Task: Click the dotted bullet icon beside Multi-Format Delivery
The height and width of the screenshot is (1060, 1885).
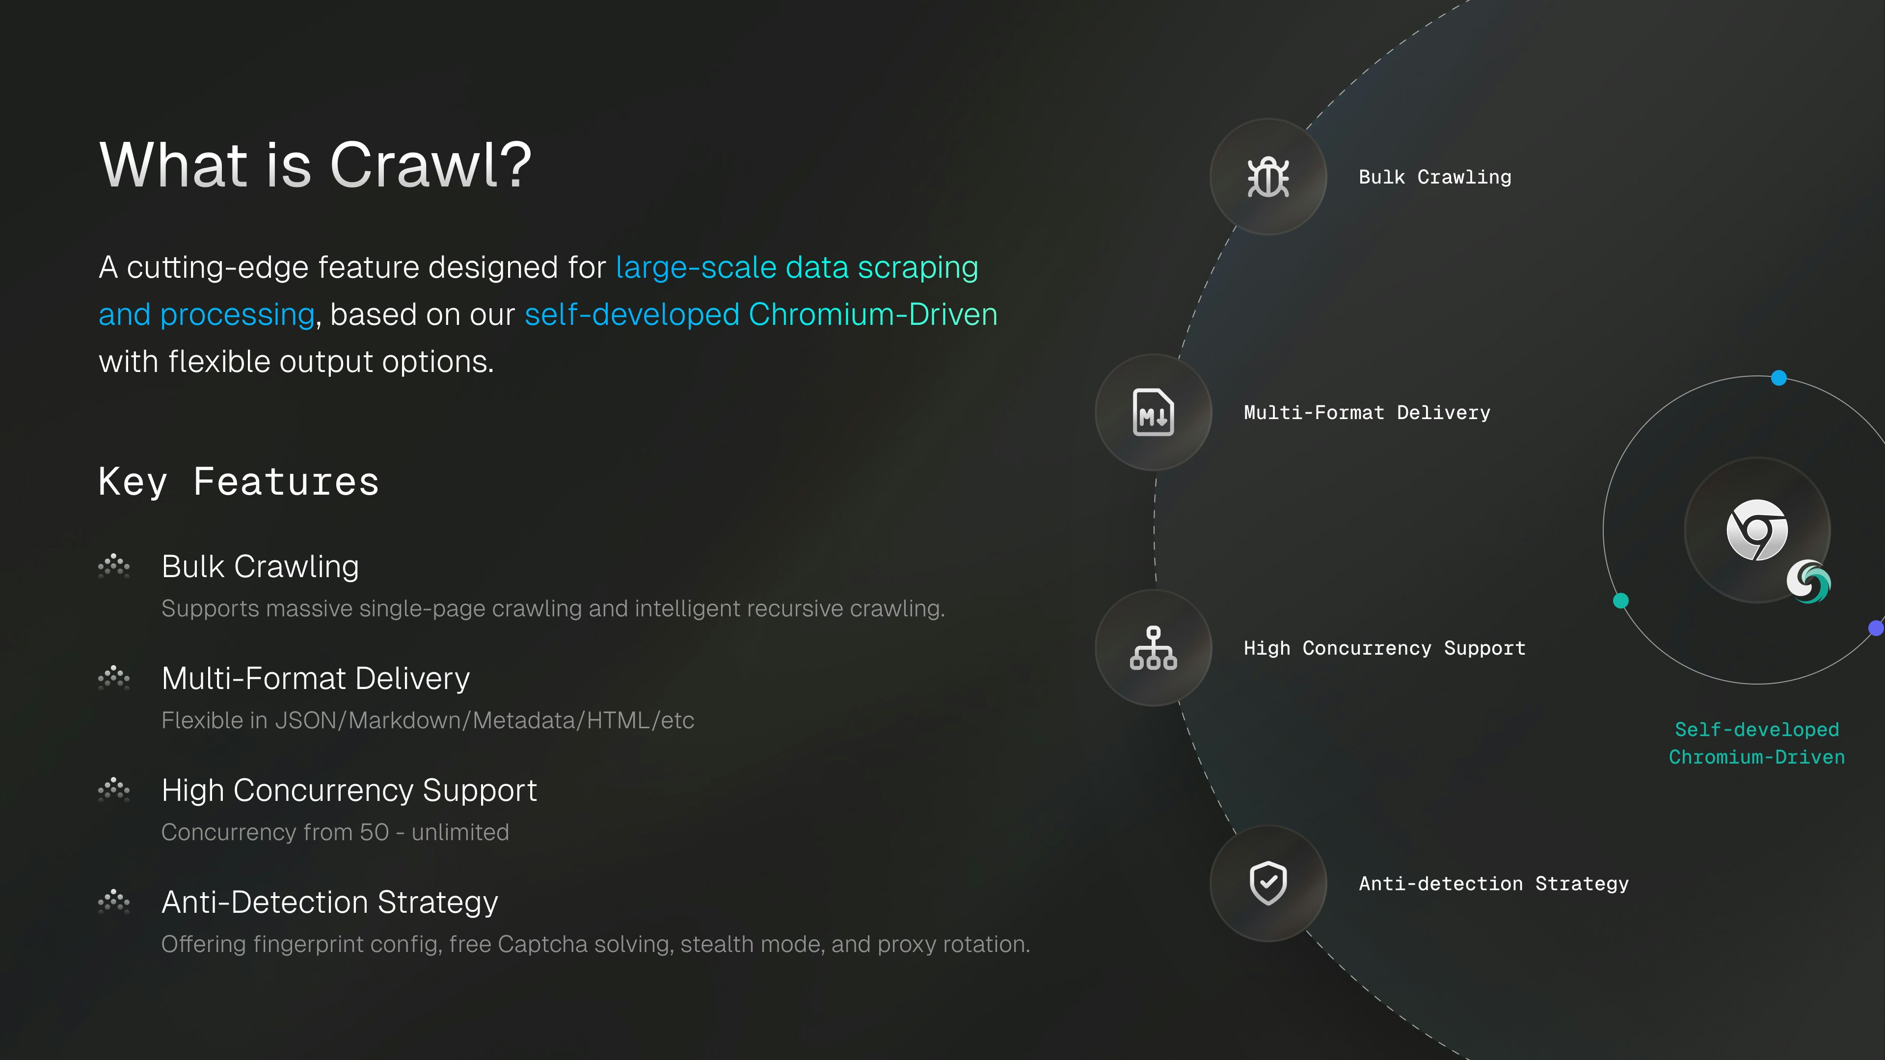Action: (x=114, y=678)
